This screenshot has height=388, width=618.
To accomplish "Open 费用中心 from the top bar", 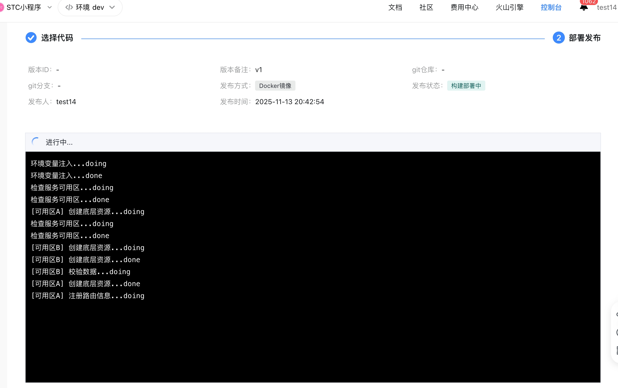I will 464,8.
